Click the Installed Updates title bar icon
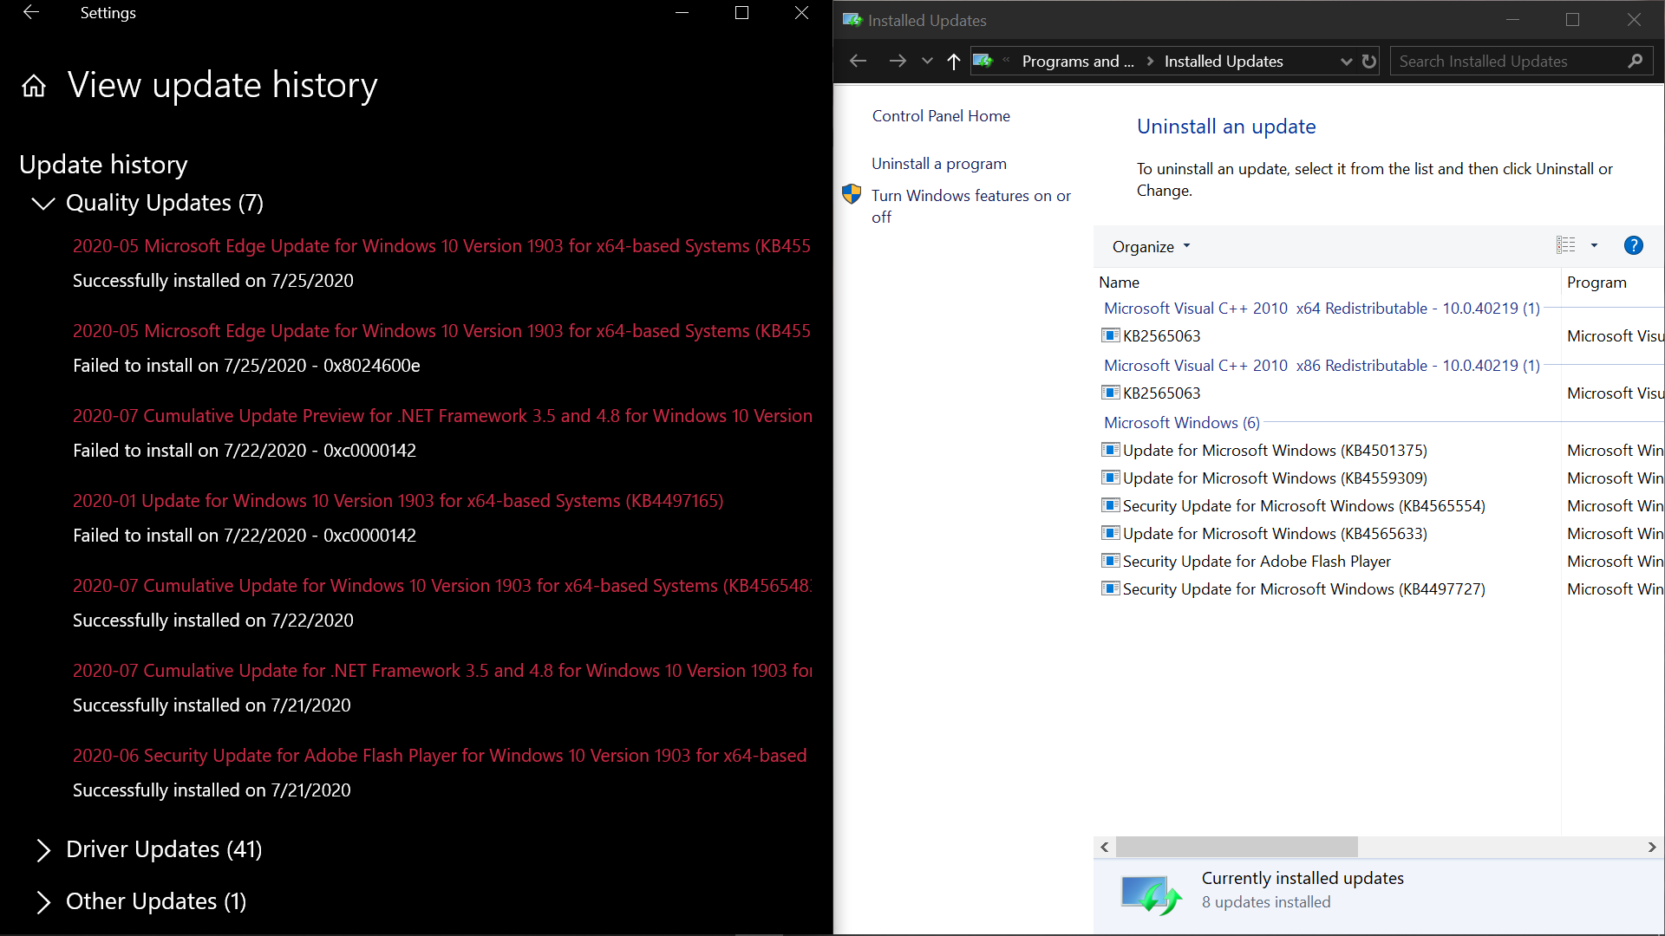 click(852, 20)
